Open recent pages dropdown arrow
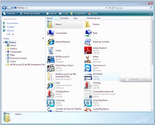The height and width of the screenshot is (125, 155). [x=12, y=8]
